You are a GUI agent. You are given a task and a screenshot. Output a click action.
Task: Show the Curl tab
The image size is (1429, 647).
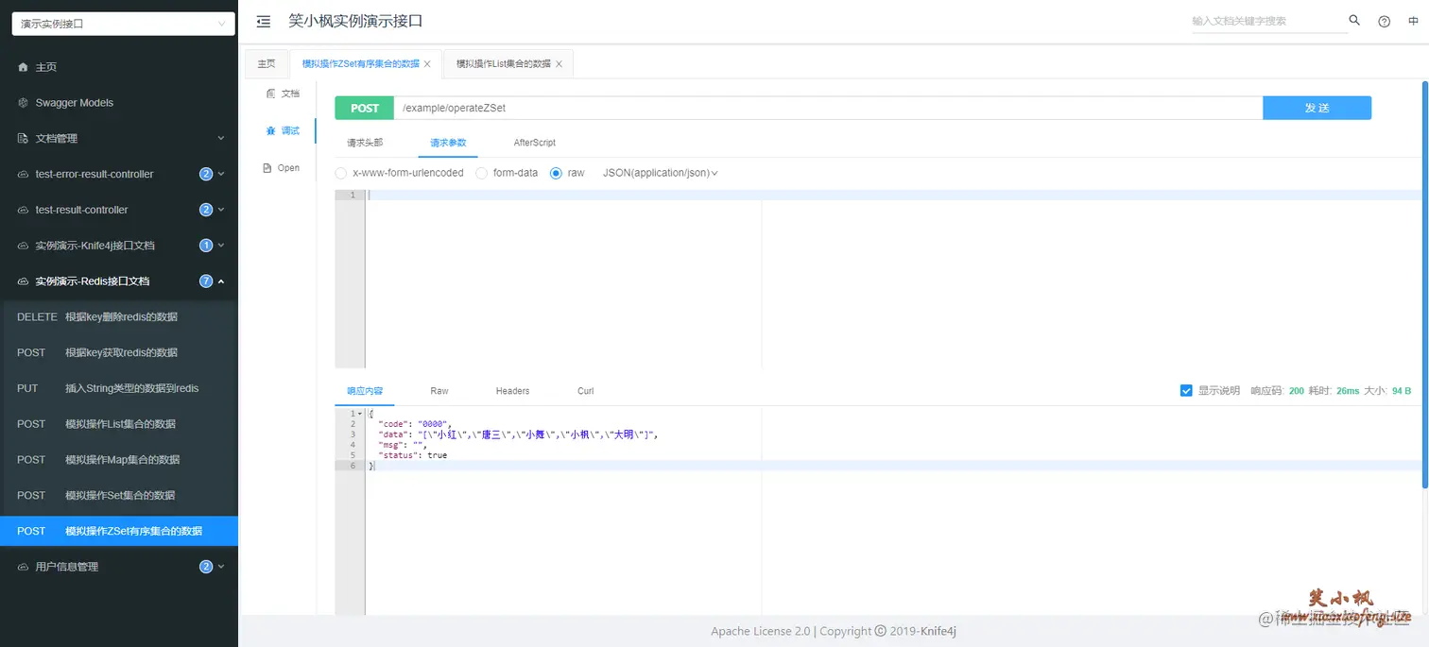click(586, 391)
